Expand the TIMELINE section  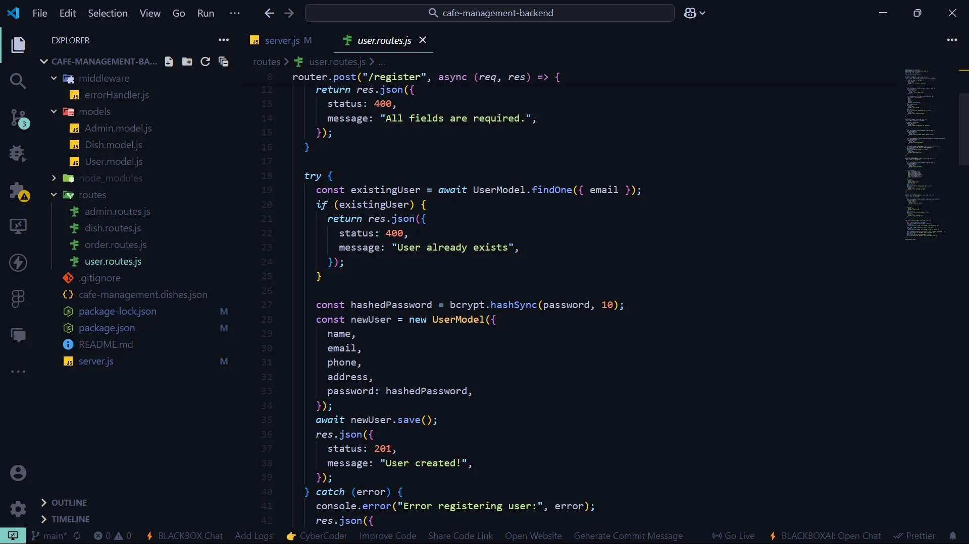(x=66, y=519)
